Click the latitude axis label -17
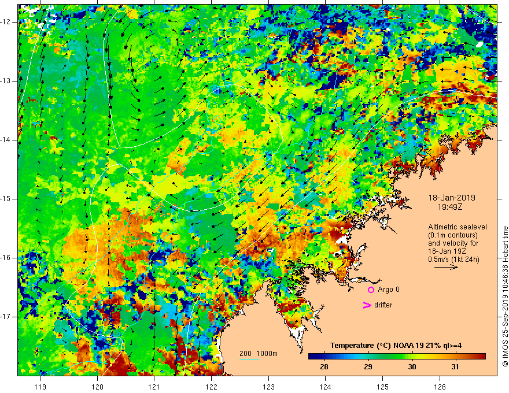The height and width of the screenshot is (393, 509). point(6,317)
